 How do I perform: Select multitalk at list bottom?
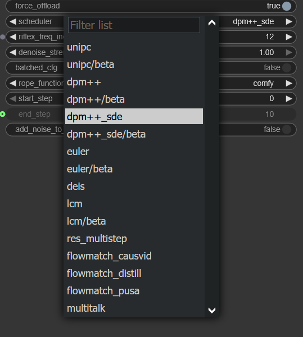[x=134, y=308]
